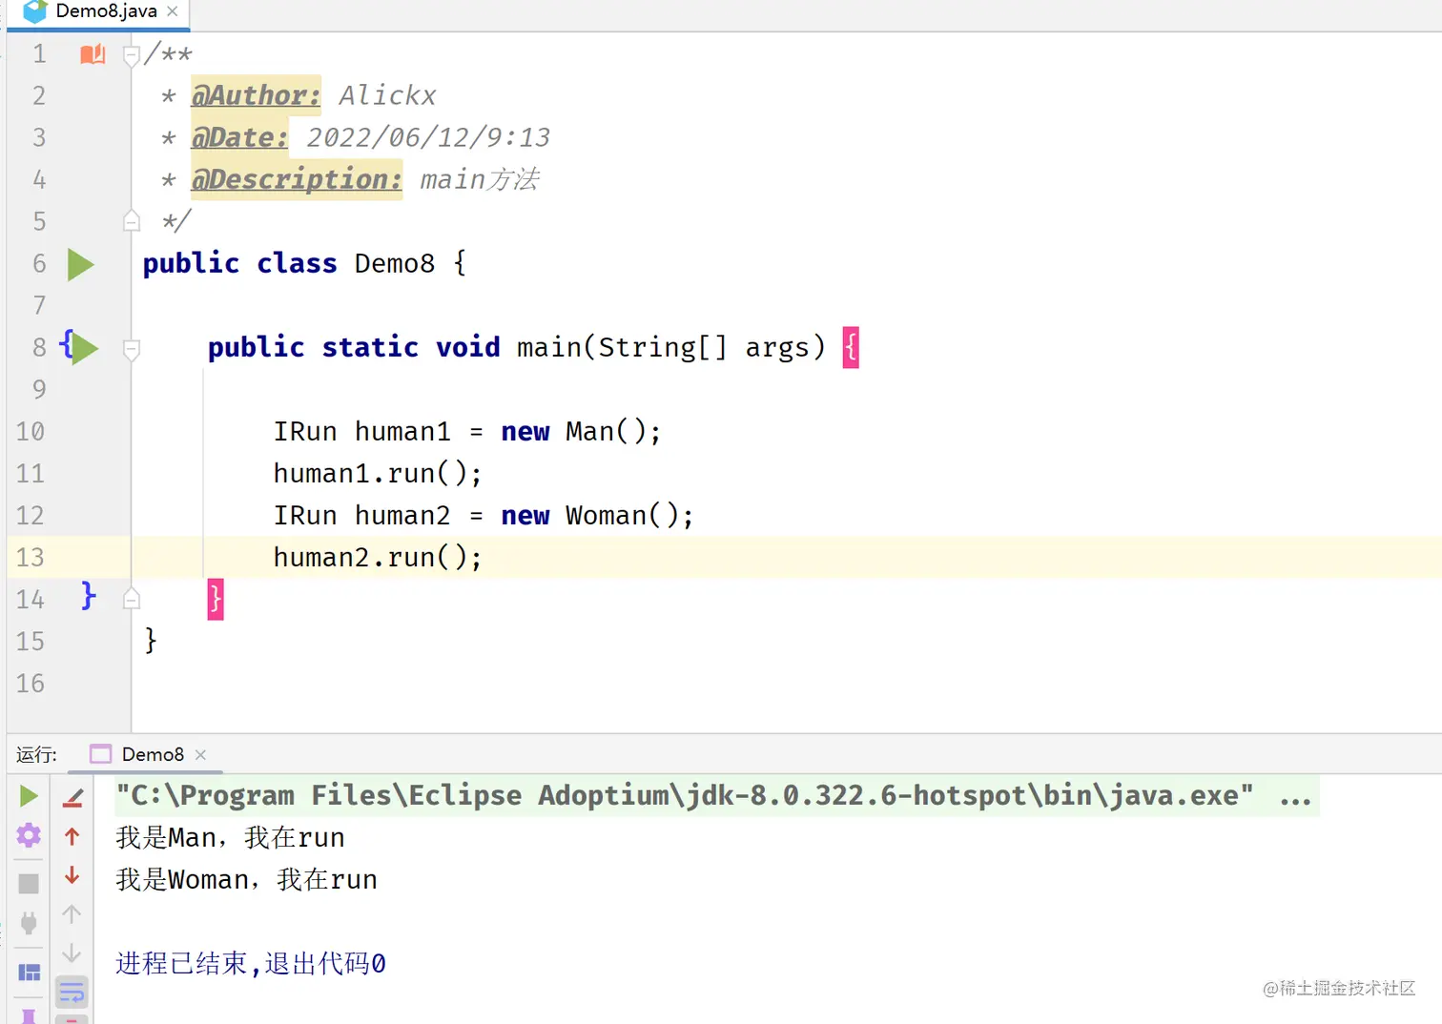This screenshot has height=1024, width=1442.
Task: Click the clear/edit console pencil icon
Action: click(72, 797)
